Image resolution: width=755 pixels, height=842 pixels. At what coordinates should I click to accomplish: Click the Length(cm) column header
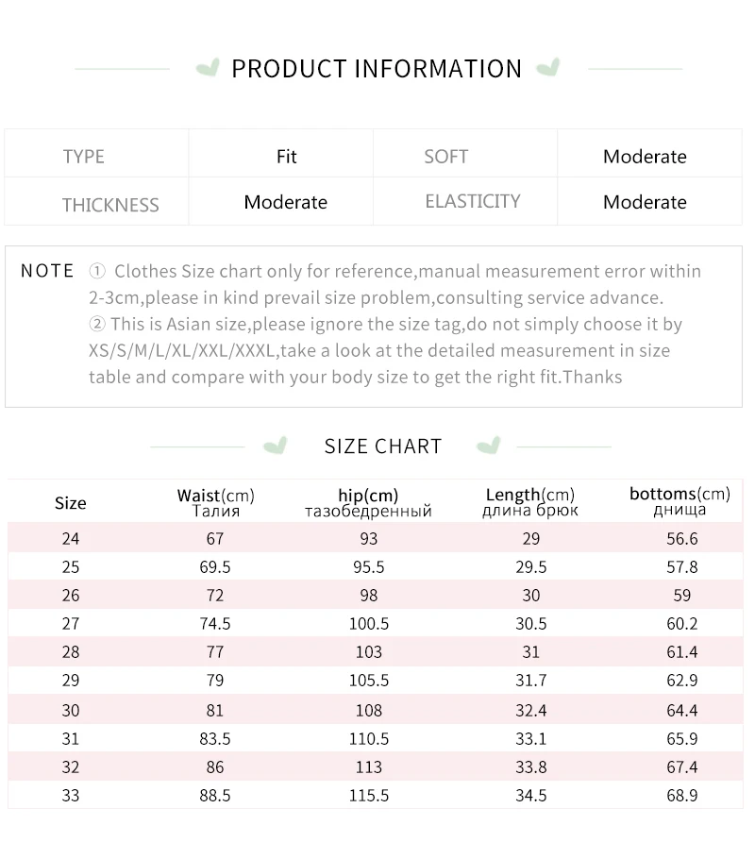click(x=530, y=502)
